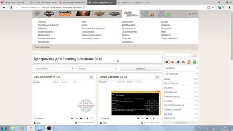Open the 'за всё время' filter dropdown
Image resolution: width=233 pixels, height=131 pixels.
(x=54, y=69)
